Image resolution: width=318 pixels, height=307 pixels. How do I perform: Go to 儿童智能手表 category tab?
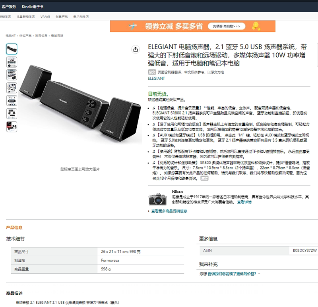tap(26, 17)
